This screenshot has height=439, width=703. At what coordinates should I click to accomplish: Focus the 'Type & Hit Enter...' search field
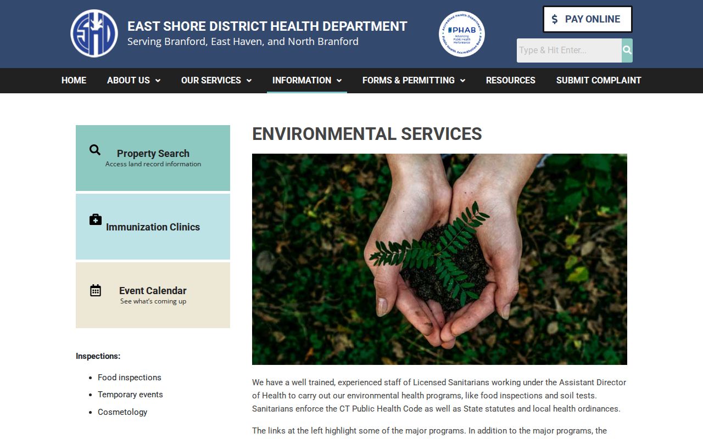coord(569,50)
